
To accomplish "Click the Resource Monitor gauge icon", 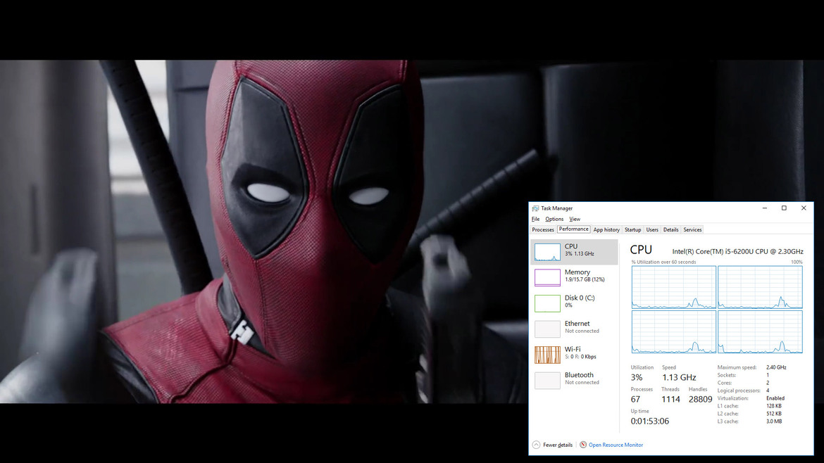I will [x=583, y=445].
